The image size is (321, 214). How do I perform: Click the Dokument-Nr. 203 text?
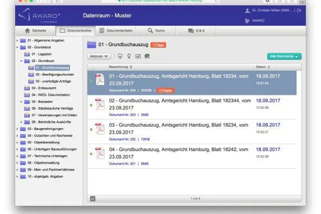122,115
